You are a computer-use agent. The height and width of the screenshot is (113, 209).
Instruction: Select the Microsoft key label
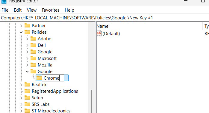pyautogui.click(x=47, y=58)
